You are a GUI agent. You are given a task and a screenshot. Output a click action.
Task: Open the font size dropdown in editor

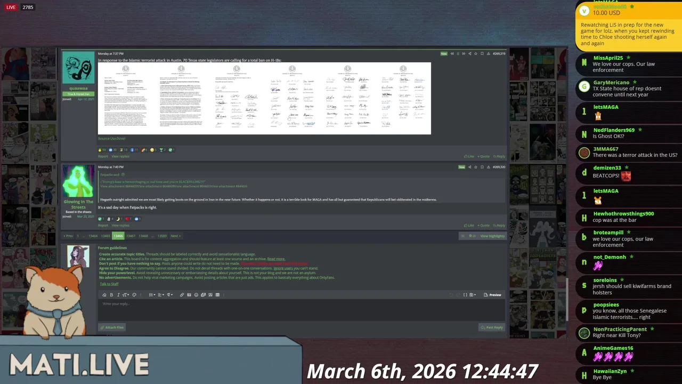126,295
